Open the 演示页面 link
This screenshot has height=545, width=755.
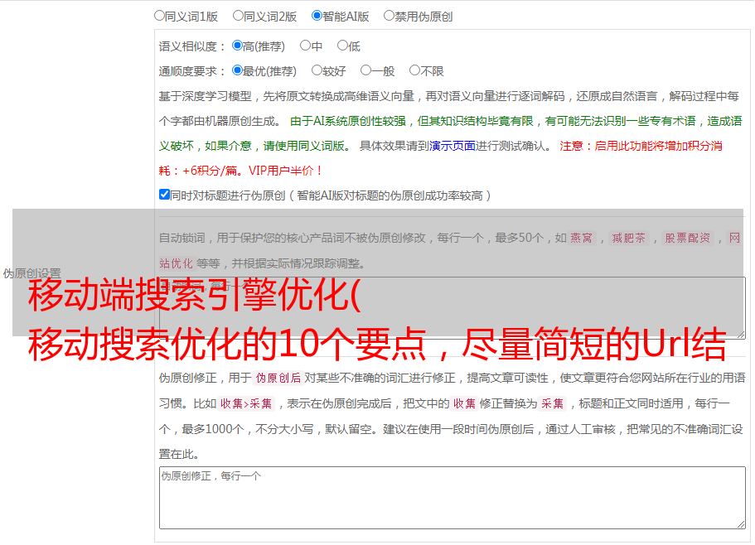453,146
